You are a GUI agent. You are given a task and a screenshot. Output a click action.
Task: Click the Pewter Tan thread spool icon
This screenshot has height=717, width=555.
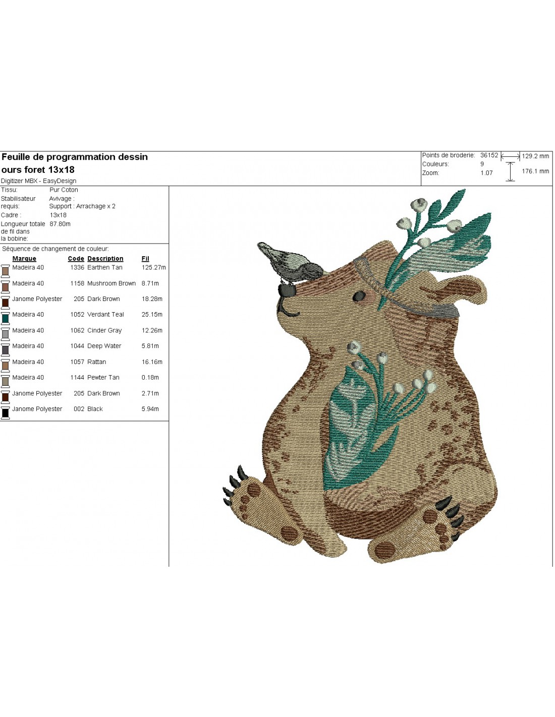click(x=5, y=381)
